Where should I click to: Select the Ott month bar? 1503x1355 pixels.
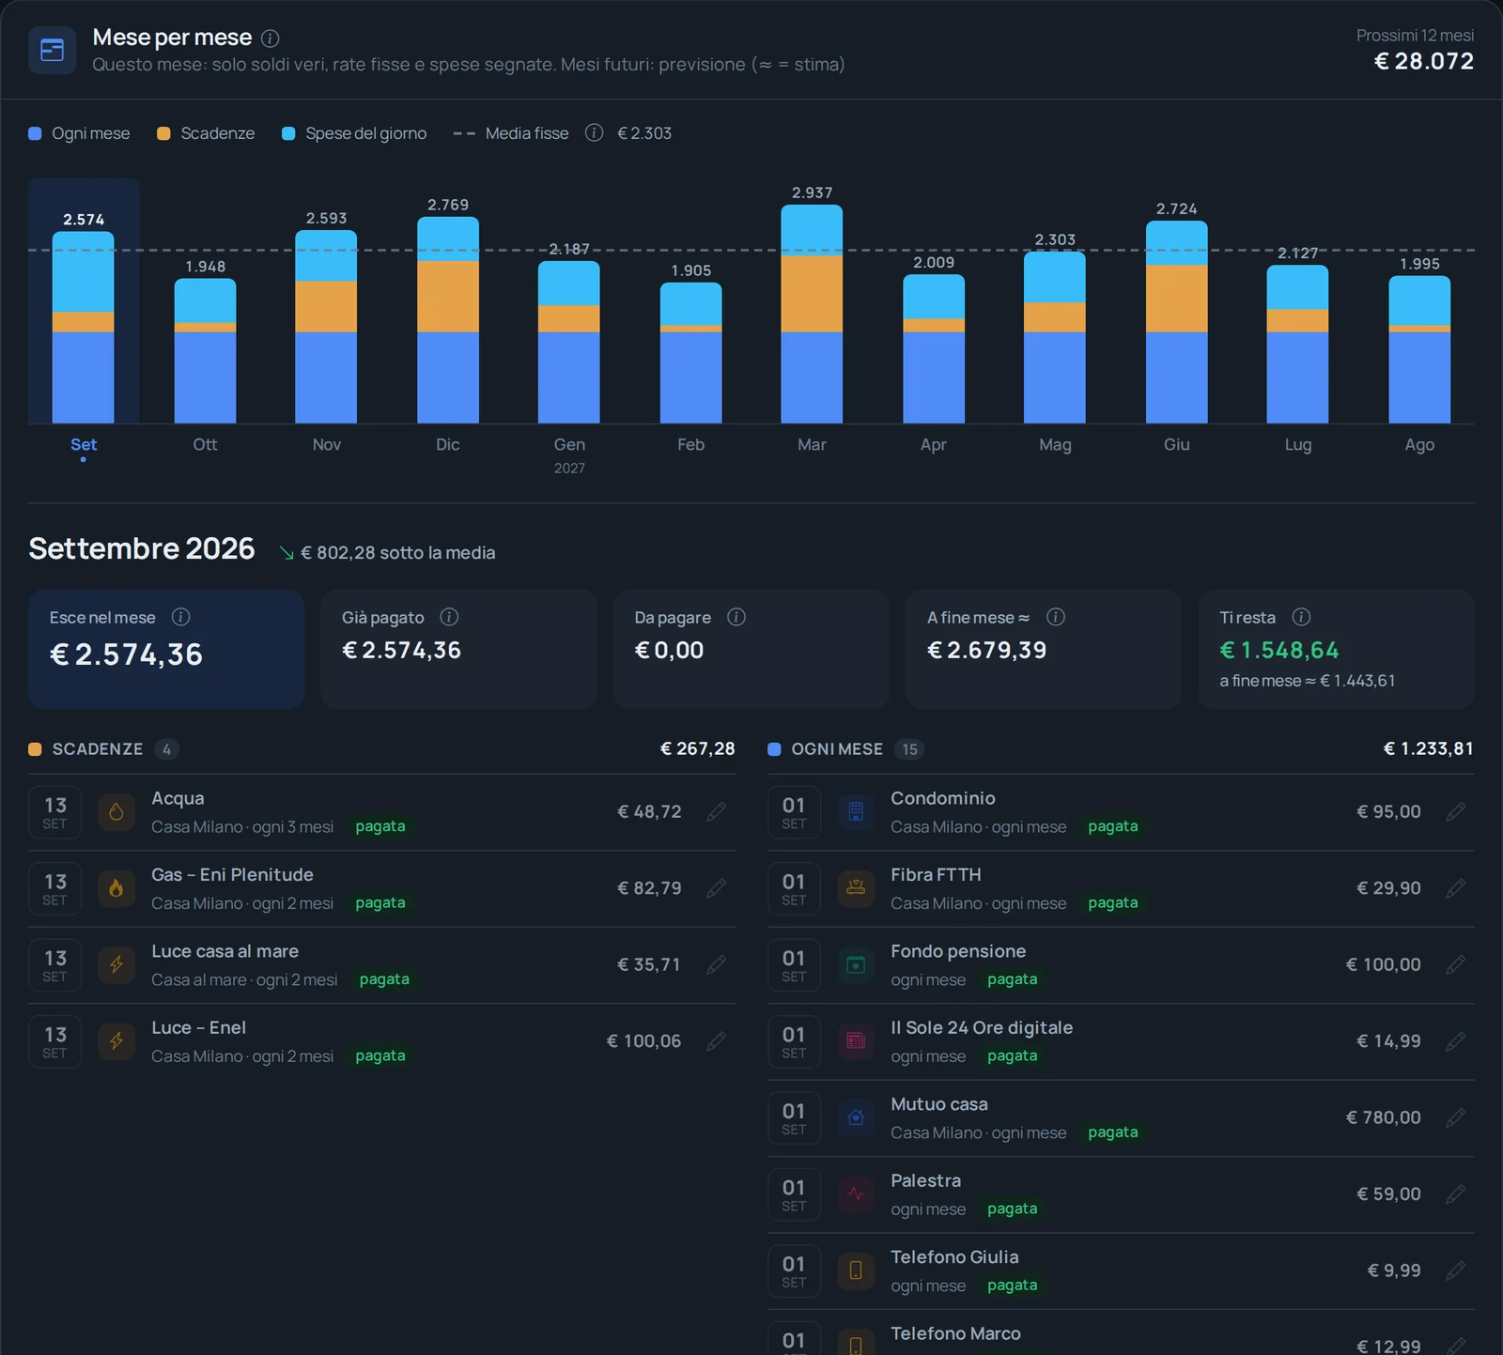coord(205,351)
